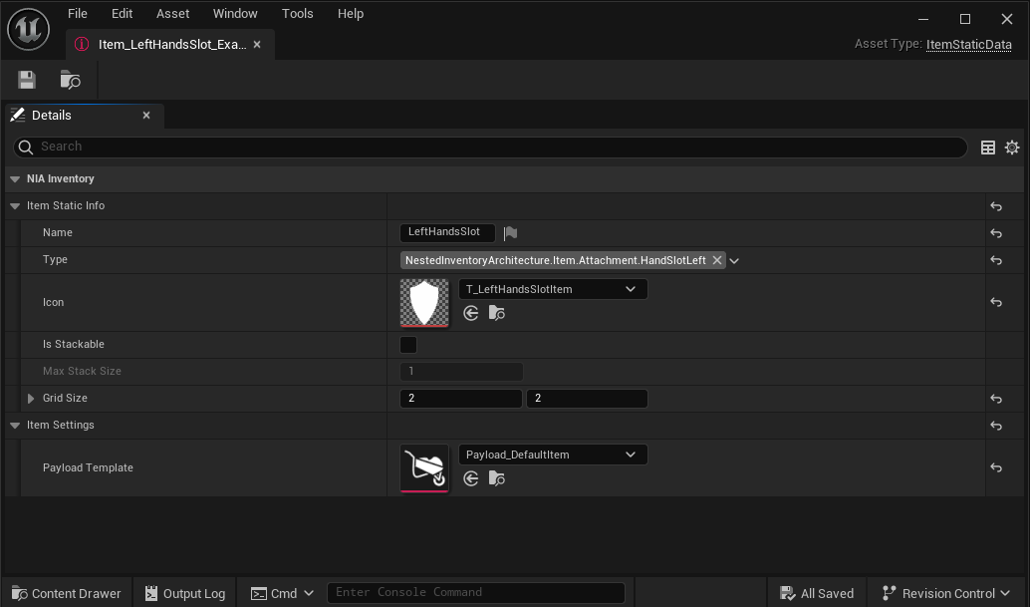The height and width of the screenshot is (607, 1030).
Task: Use selected asset arrow under Payload_DefaultItem
Action: (x=469, y=478)
